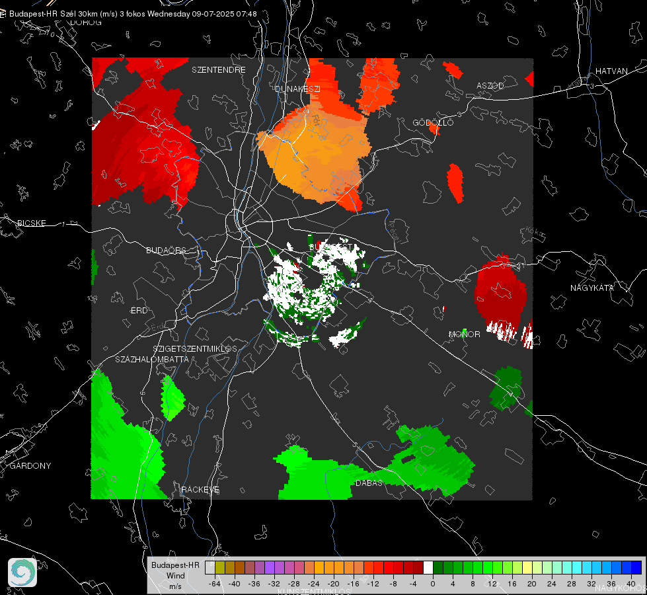Click the -40 value on the scale
The width and height of the screenshot is (647, 595).
[235, 584]
